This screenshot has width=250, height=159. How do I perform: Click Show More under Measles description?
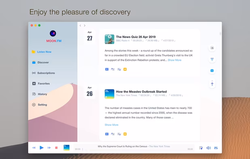click(x=111, y=125)
